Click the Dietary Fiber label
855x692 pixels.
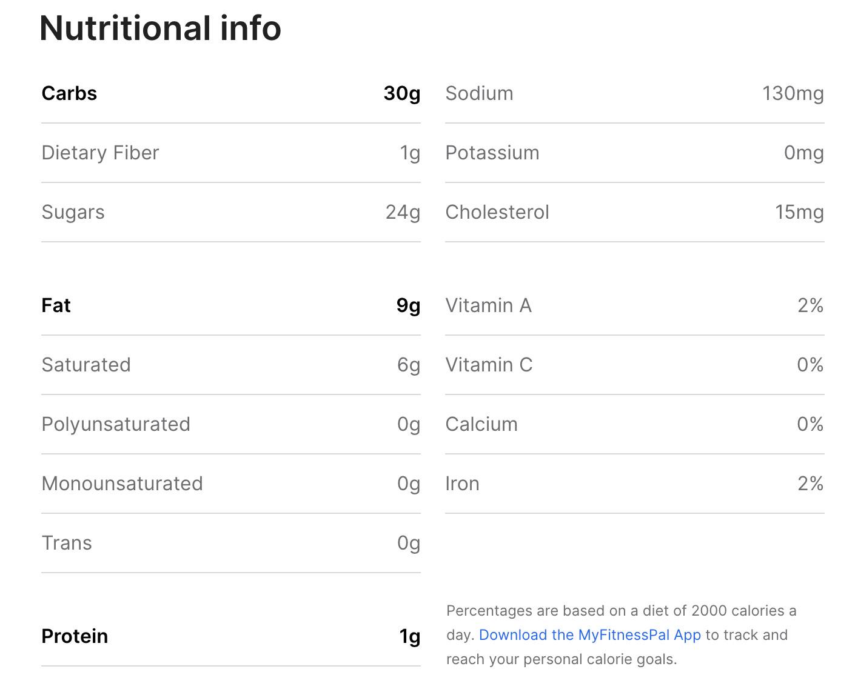(100, 153)
